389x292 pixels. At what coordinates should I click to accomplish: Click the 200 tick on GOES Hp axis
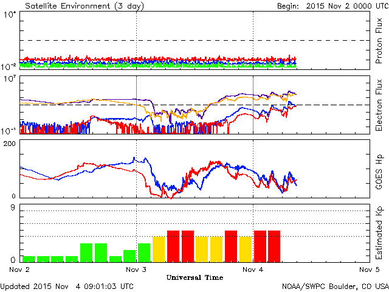pyautogui.click(x=11, y=144)
